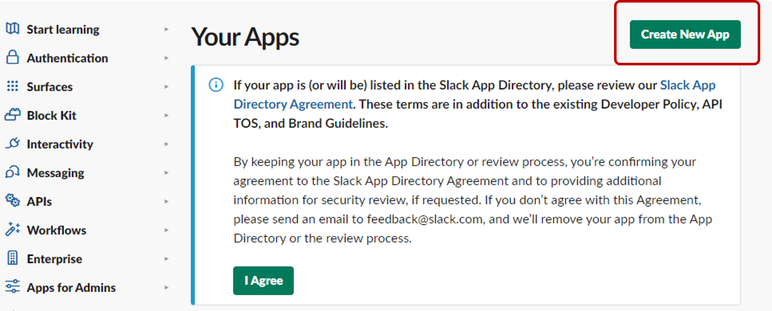Open the Messaging menu item
Image resolution: width=772 pixels, height=311 pixels.
pyautogui.click(x=55, y=173)
